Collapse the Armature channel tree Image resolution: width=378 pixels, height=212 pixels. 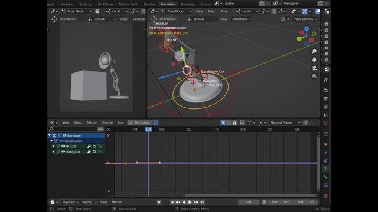tap(50, 135)
